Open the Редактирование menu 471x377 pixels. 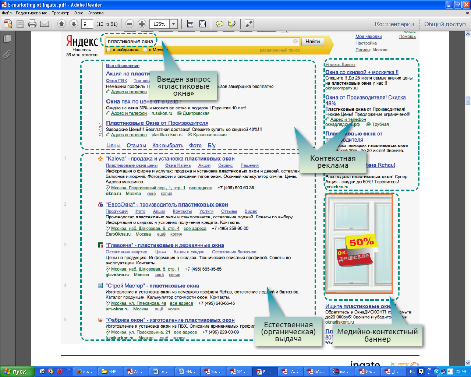pos(31,13)
